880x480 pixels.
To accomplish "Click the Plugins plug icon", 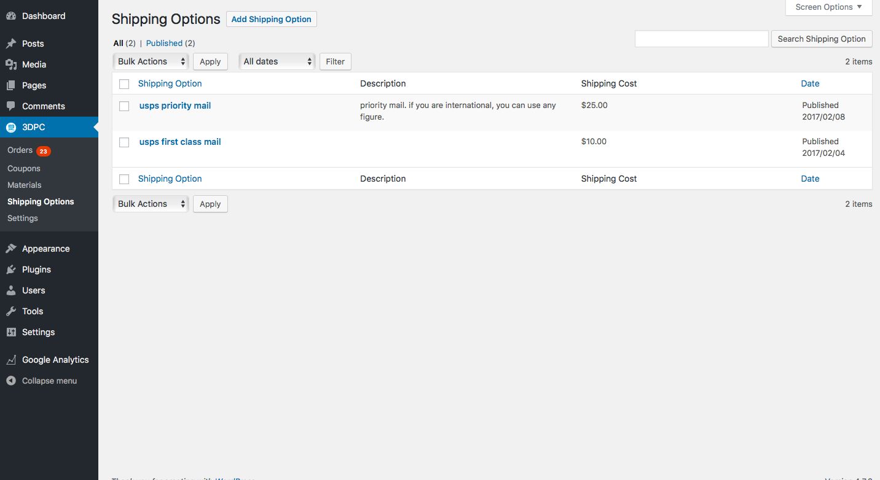I will pyautogui.click(x=11, y=269).
